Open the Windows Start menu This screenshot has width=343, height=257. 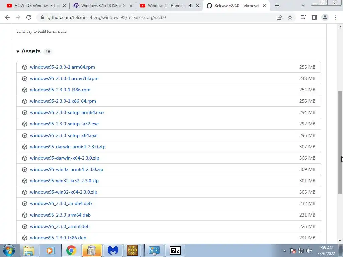(9, 250)
